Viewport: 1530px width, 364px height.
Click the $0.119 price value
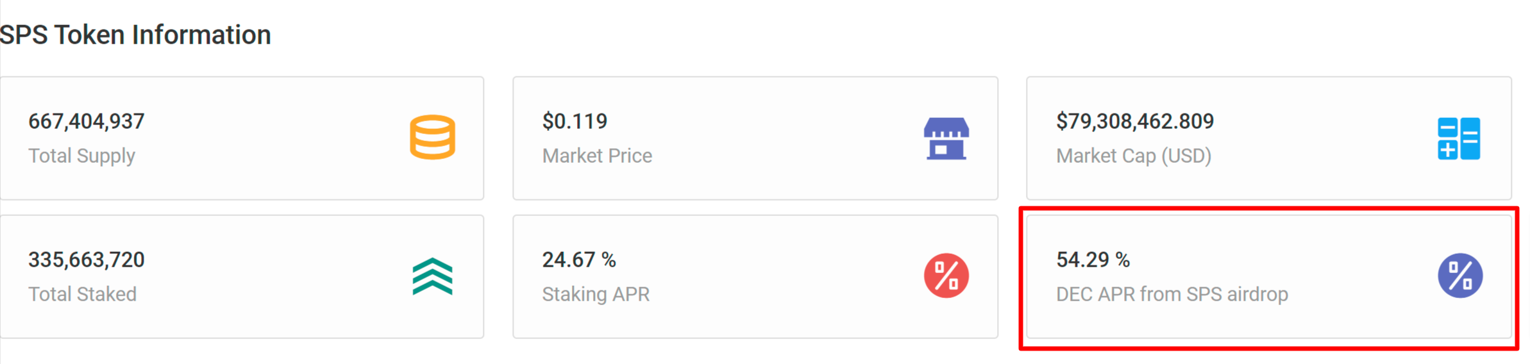575,121
